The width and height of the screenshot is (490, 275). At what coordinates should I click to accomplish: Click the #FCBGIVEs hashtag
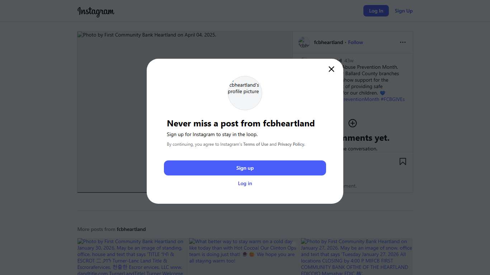[x=393, y=99]
